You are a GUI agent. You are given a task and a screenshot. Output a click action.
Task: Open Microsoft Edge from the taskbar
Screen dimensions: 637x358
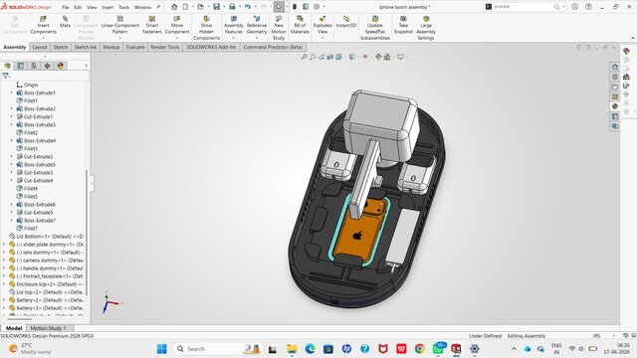click(310, 349)
